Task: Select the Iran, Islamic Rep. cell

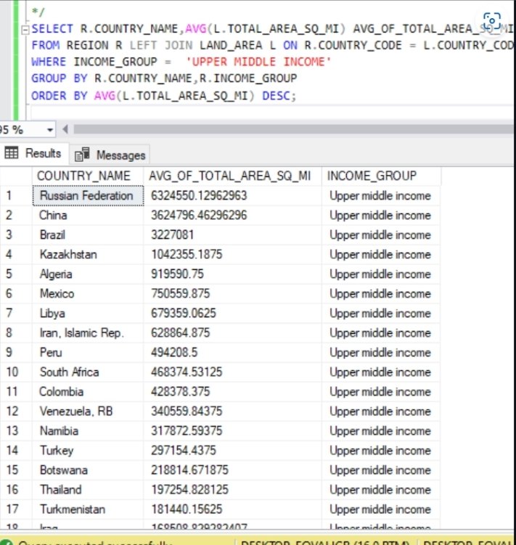Action: click(88, 333)
